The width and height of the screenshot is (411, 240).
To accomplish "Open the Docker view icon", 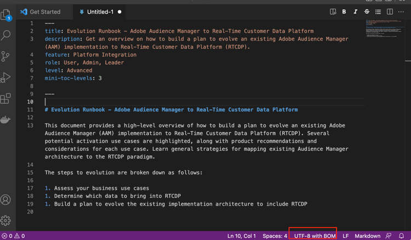I will [x=5, y=120].
